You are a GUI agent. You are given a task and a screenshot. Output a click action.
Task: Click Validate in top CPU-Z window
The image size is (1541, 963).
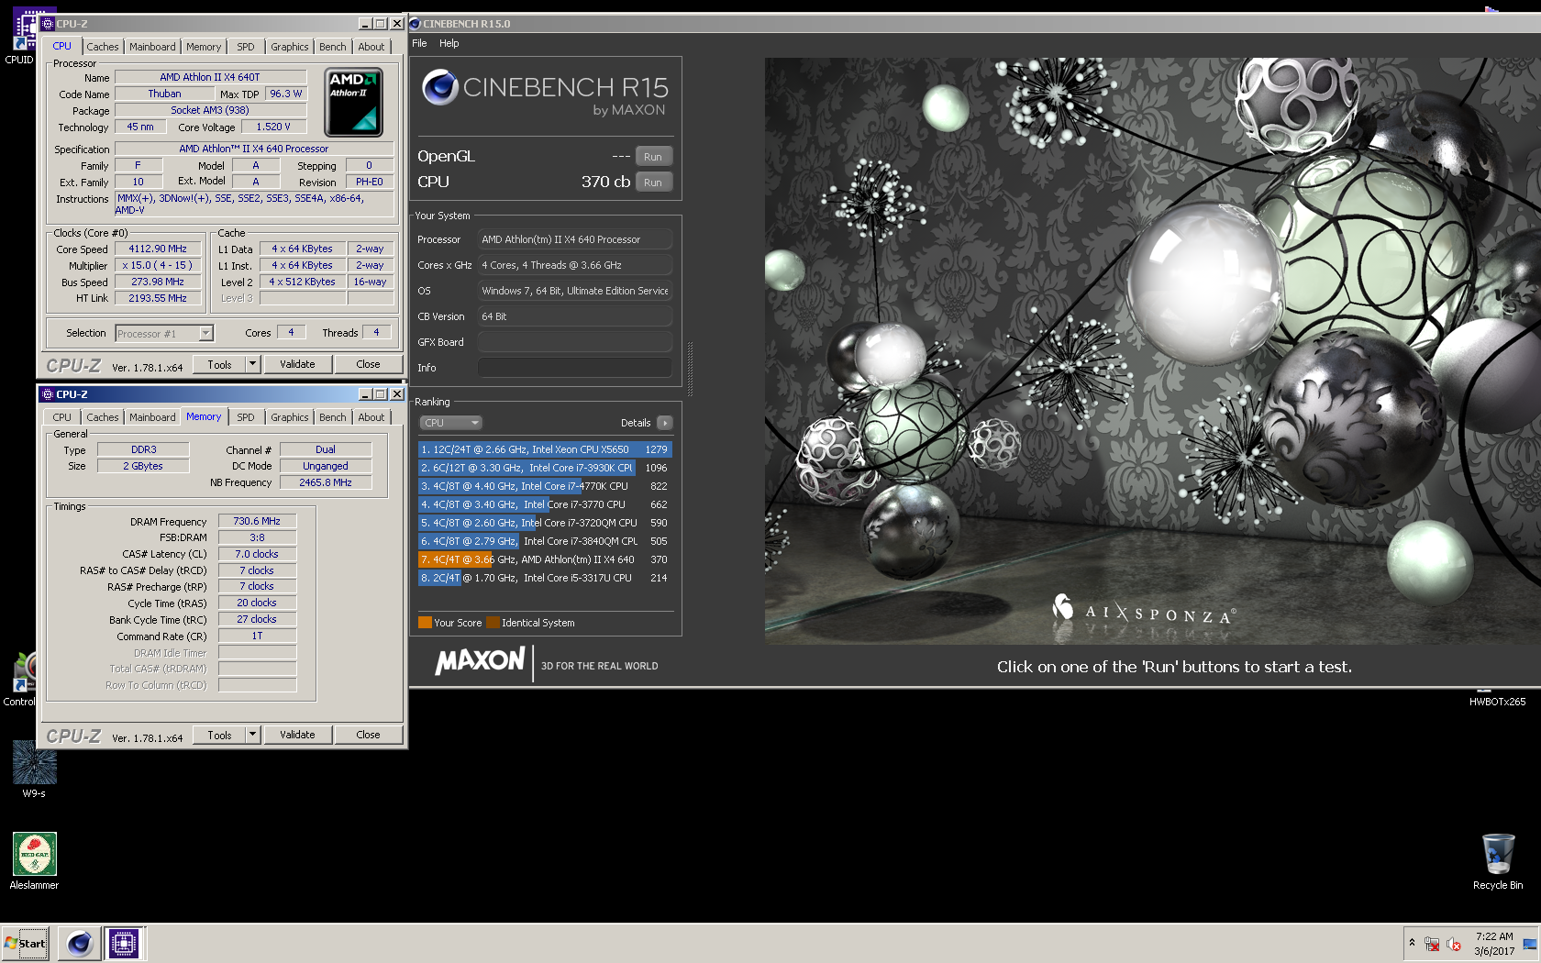tap(297, 364)
